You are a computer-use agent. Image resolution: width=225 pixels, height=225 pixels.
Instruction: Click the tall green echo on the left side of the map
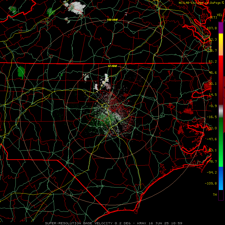click(21, 72)
